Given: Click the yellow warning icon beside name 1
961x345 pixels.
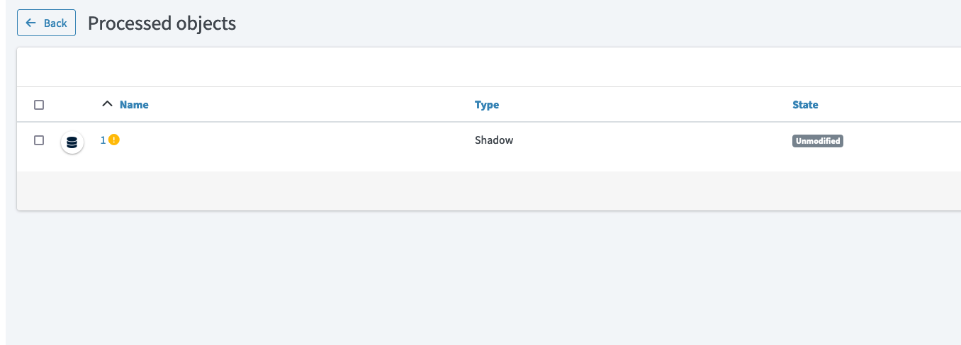Looking at the screenshot, I should (114, 140).
